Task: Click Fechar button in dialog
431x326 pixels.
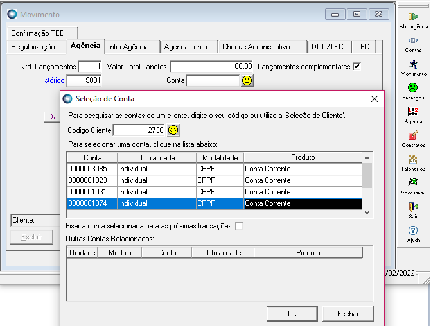Action: pyautogui.click(x=348, y=314)
